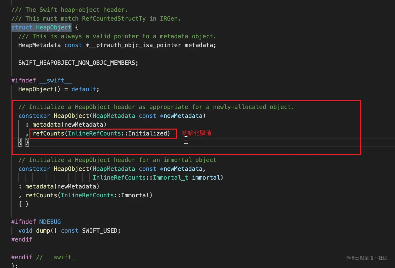
Task: Click the 'struct HeapObject' highlighted declaration
Action: pos(41,27)
